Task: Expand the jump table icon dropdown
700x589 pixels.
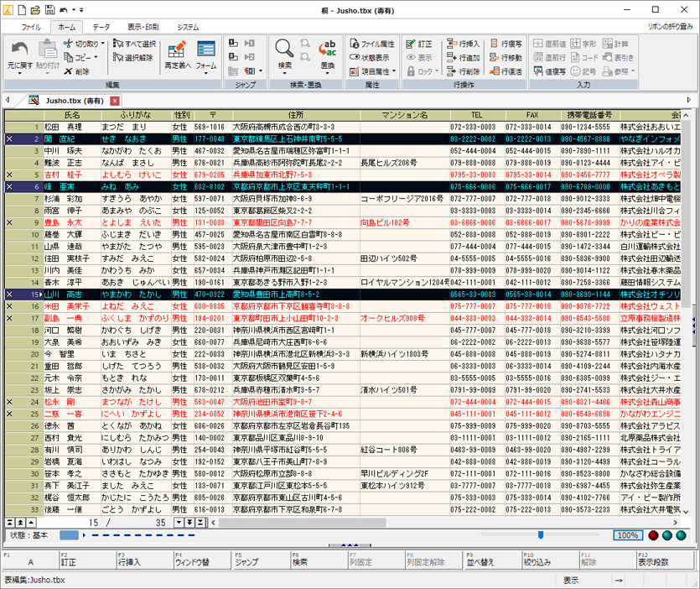Action: (x=261, y=71)
